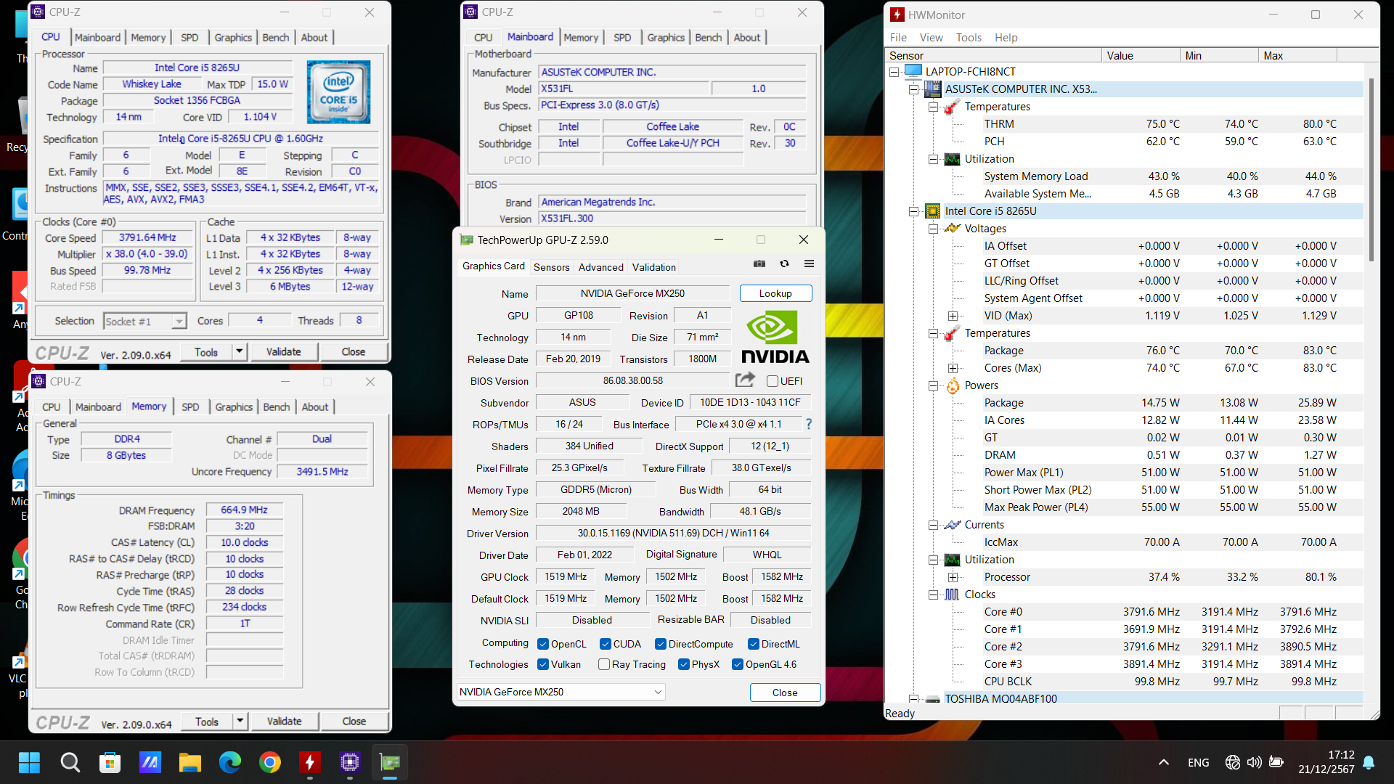Switch to the Bench tab in the top-left CPU-Z window
This screenshot has height=784, width=1394.
tap(276, 38)
